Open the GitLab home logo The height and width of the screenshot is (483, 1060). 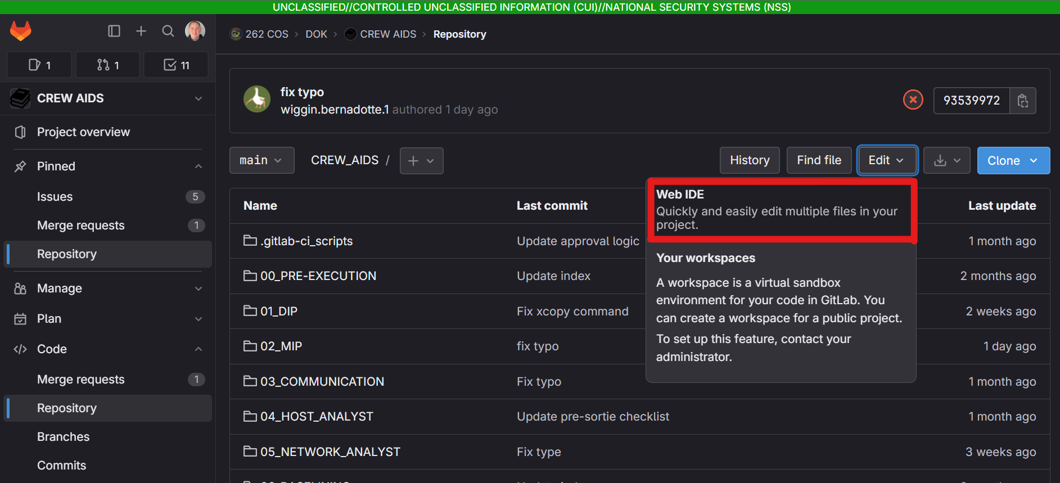point(21,30)
